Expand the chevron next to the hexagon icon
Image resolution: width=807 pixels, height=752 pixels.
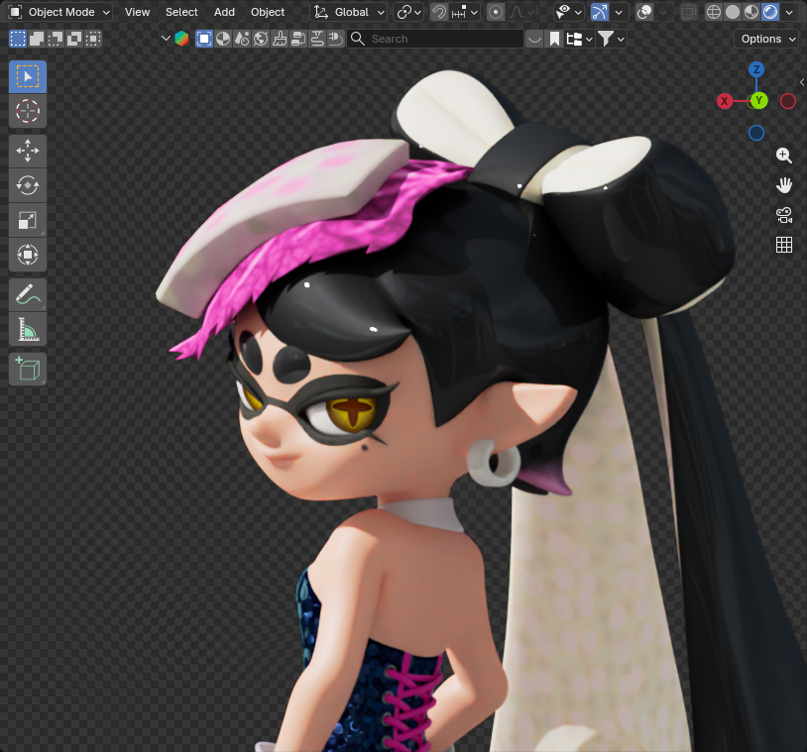166,39
